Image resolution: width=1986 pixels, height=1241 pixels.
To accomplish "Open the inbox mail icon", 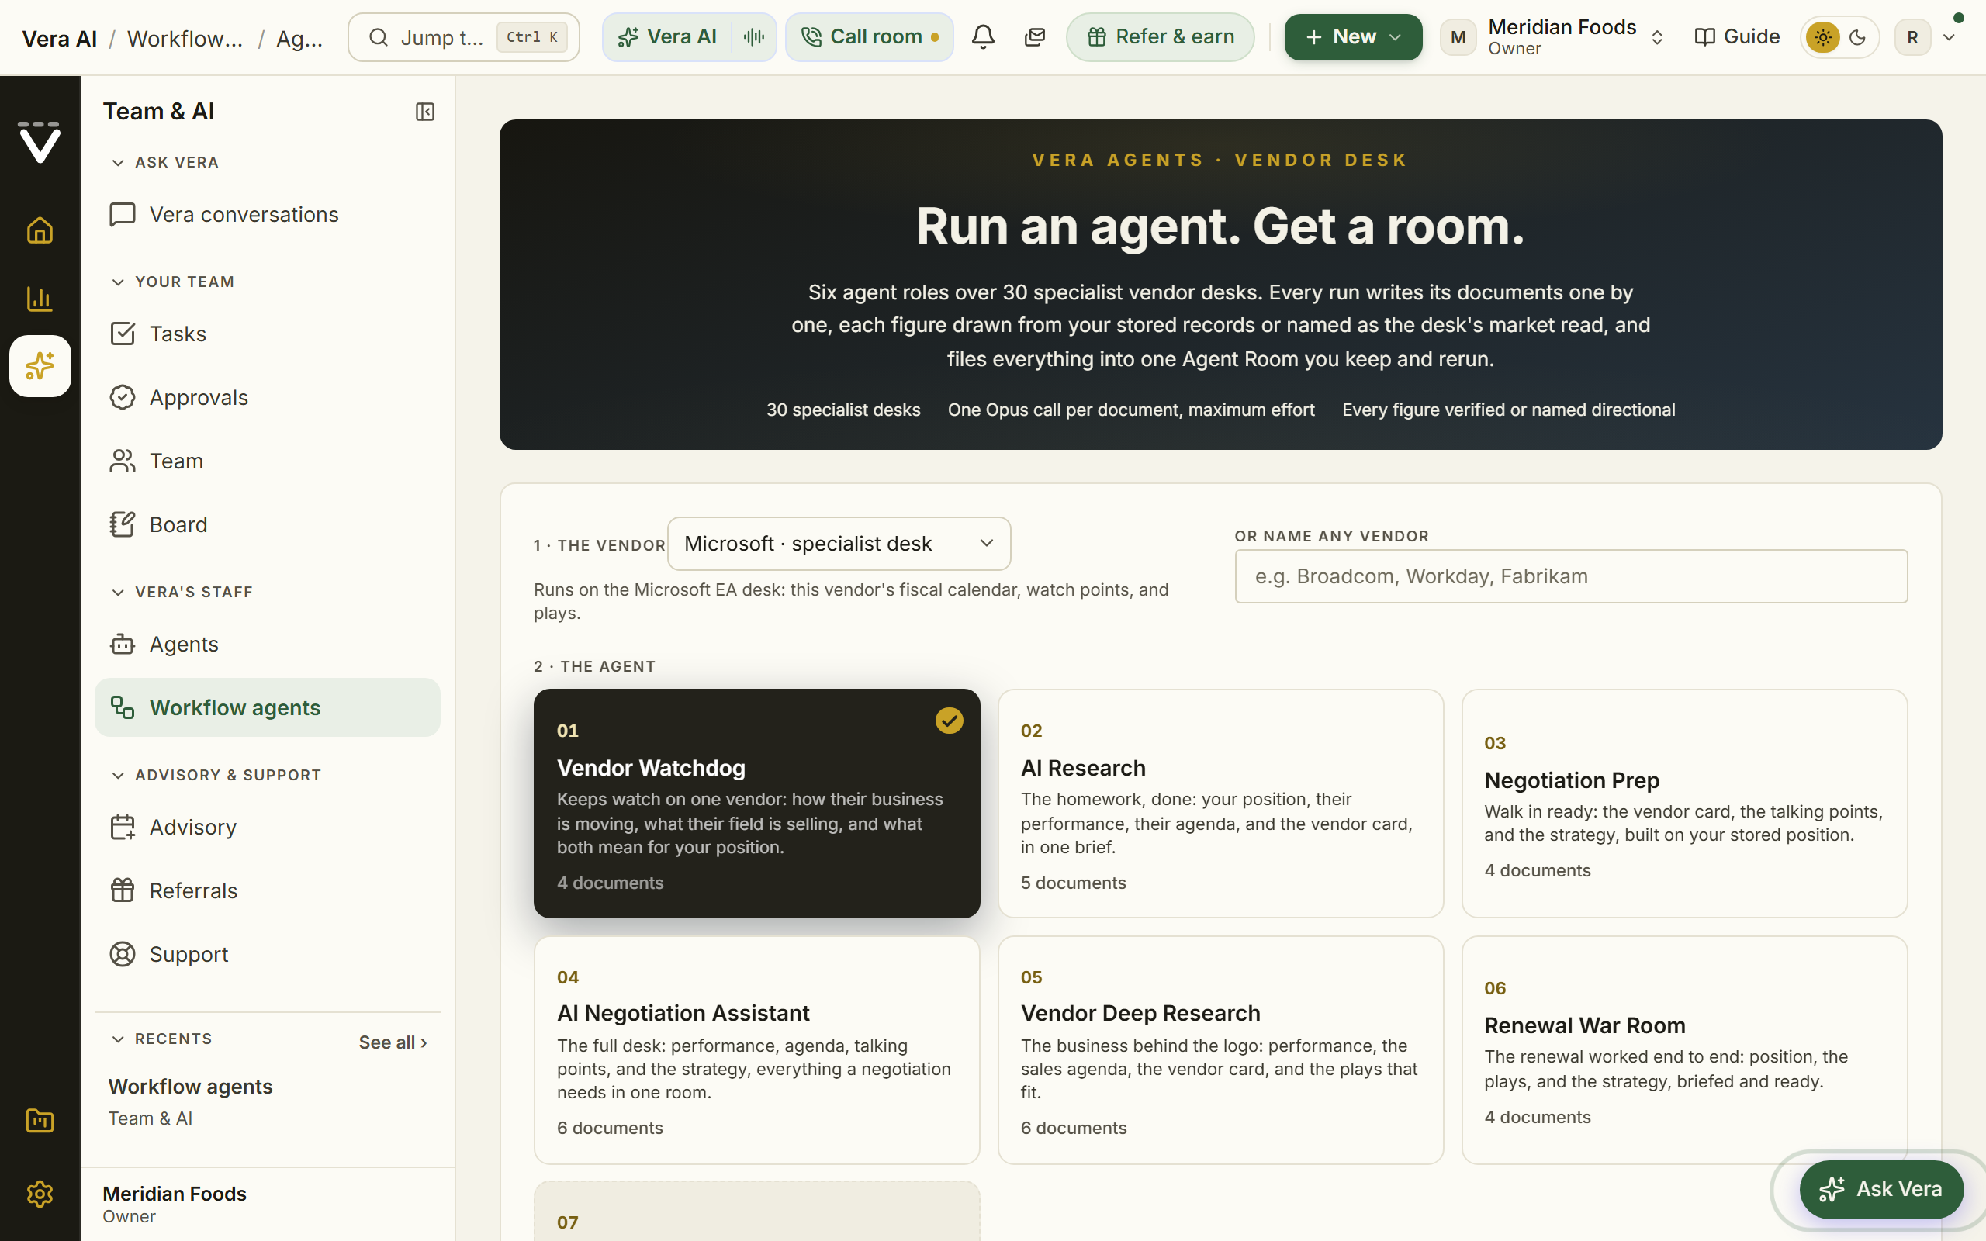I will coord(1035,37).
